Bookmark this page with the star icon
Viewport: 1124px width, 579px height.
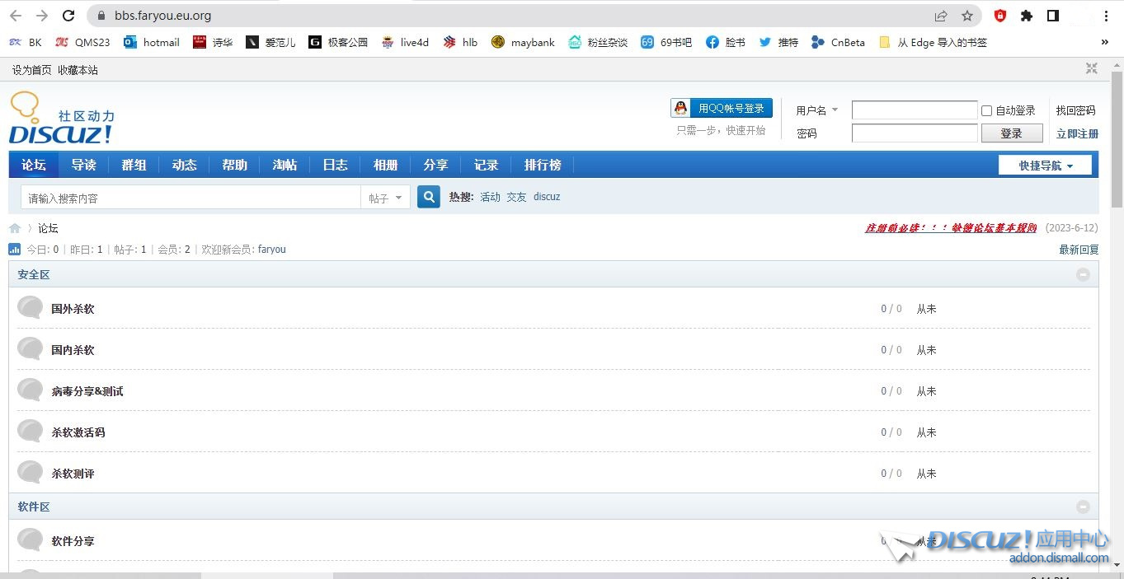967,16
